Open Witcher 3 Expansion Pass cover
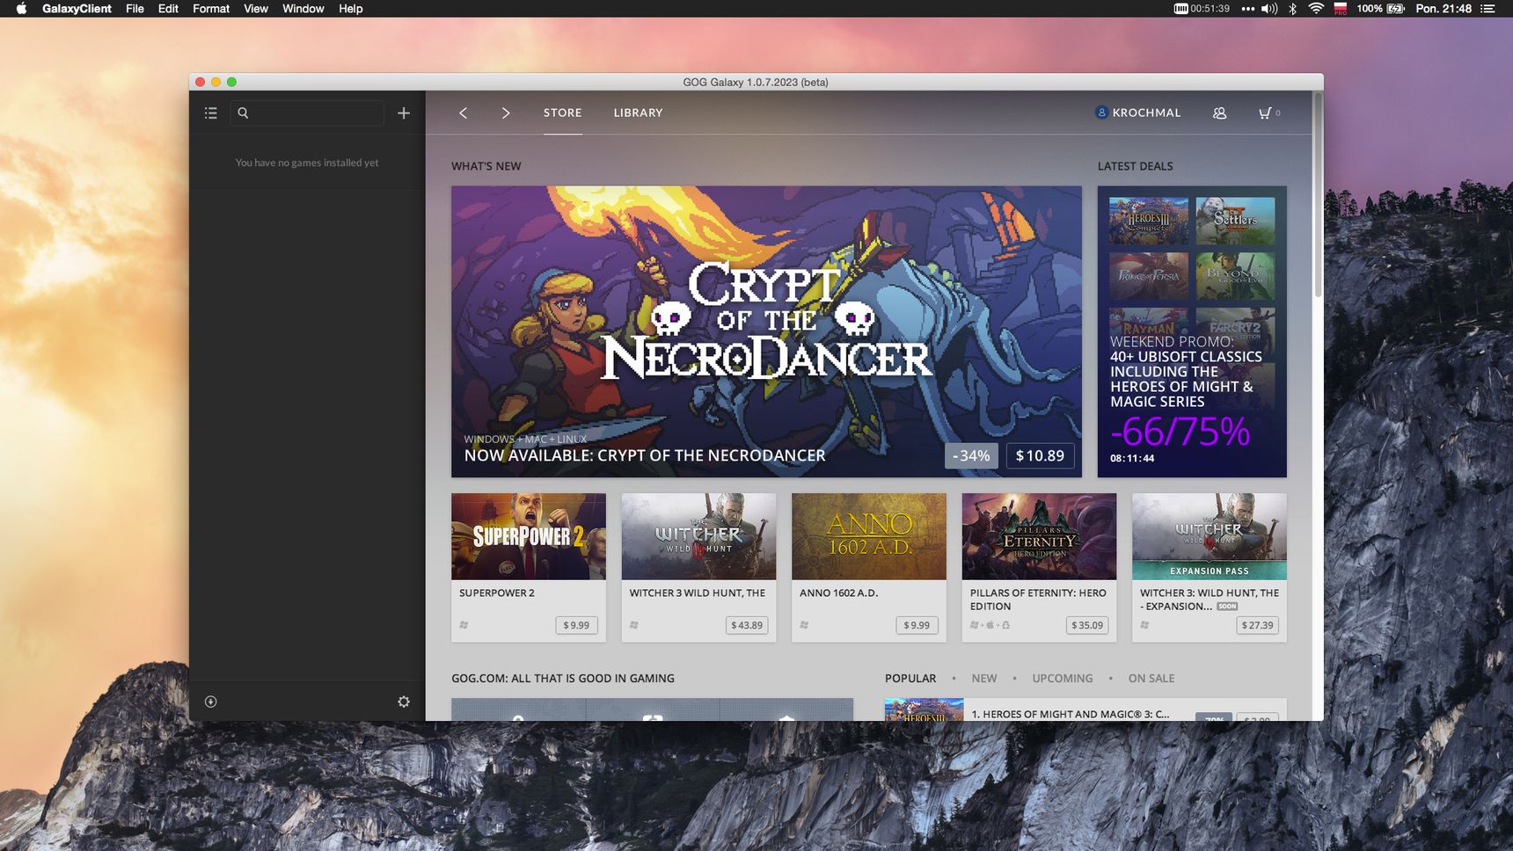 tap(1210, 536)
